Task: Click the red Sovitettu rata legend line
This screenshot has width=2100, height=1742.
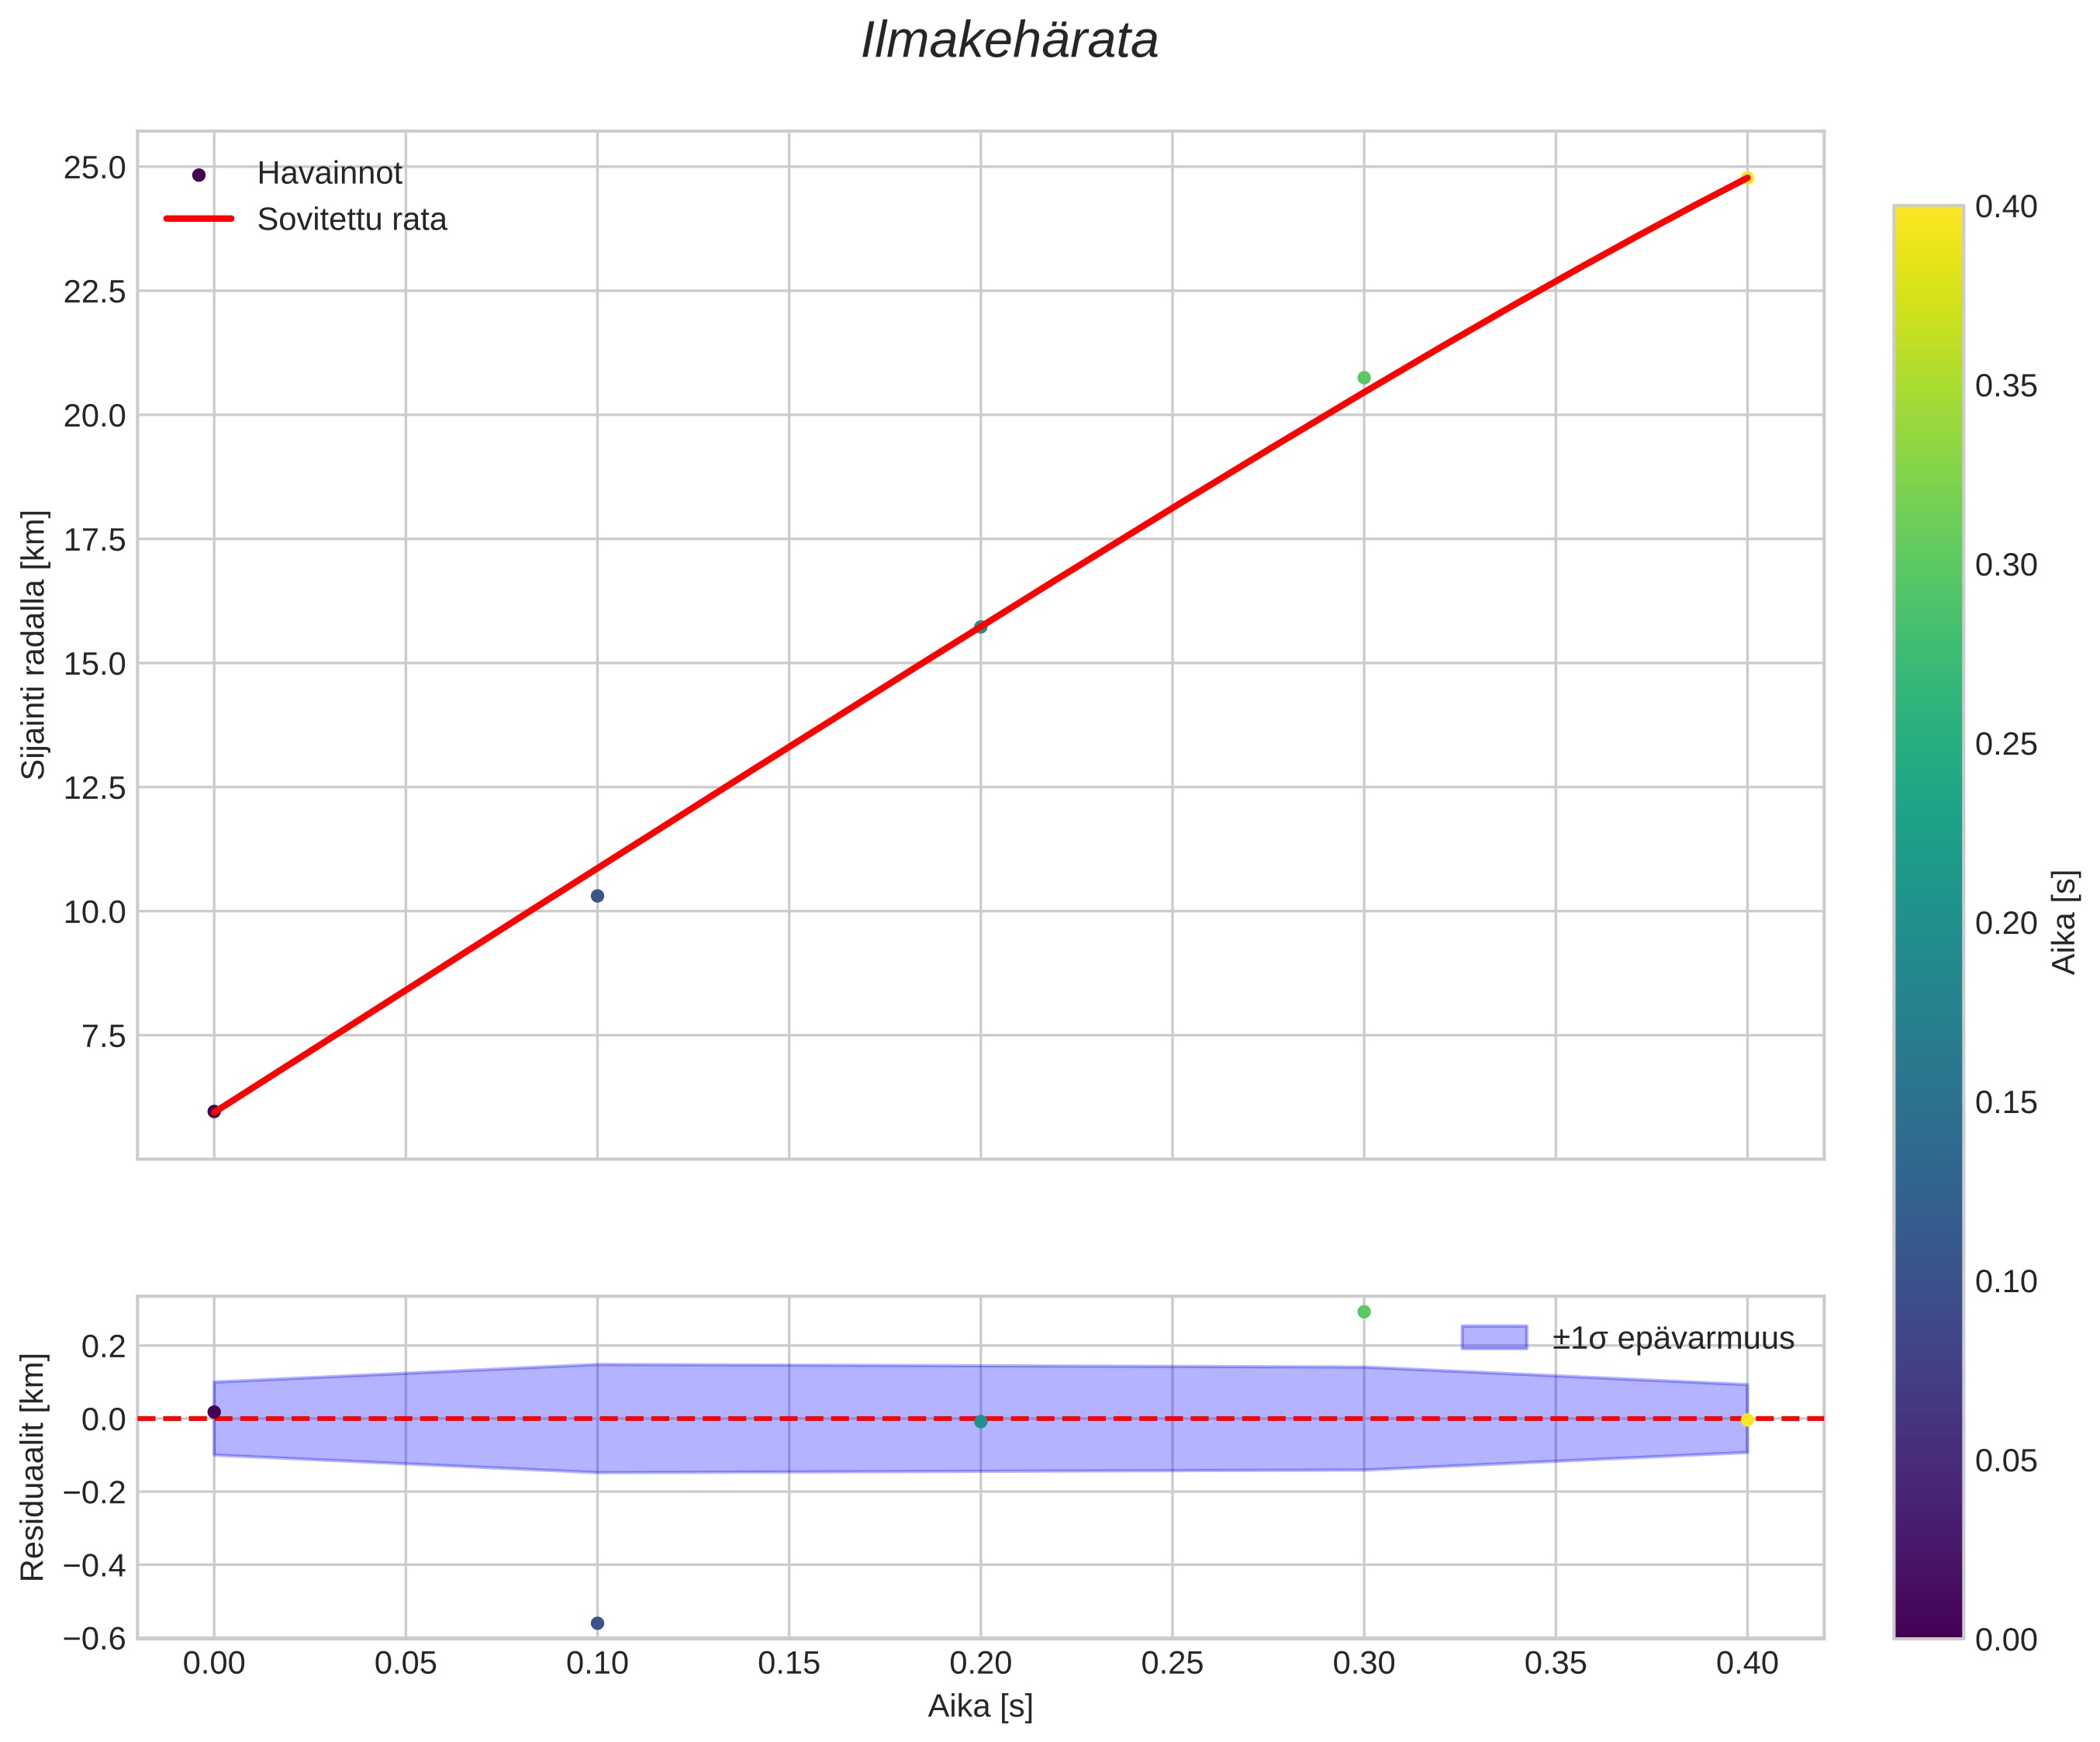Action: pyautogui.click(x=198, y=219)
